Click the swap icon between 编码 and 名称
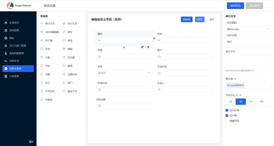Screen dimensions: 274x146 click(x=154, y=39)
